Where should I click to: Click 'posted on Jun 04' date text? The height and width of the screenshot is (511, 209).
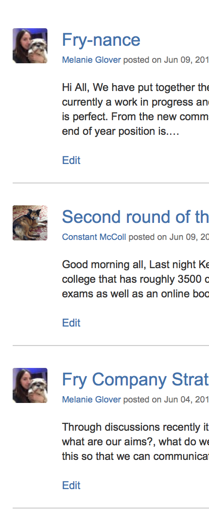pos(166,400)
